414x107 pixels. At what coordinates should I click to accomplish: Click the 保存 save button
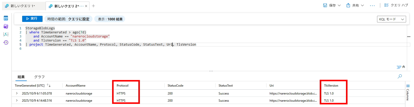coord(330,5)
